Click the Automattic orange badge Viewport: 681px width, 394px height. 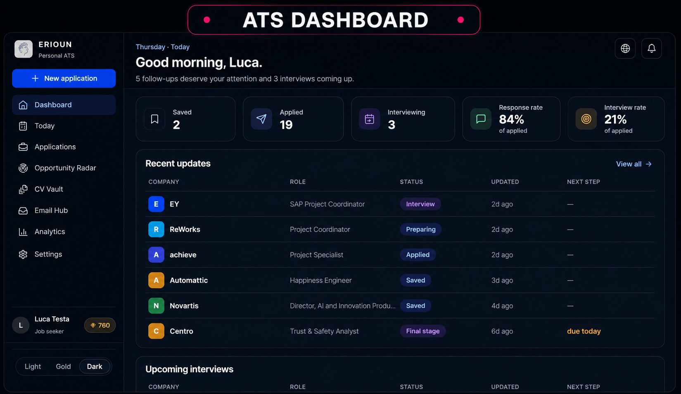tap(156, 280)
